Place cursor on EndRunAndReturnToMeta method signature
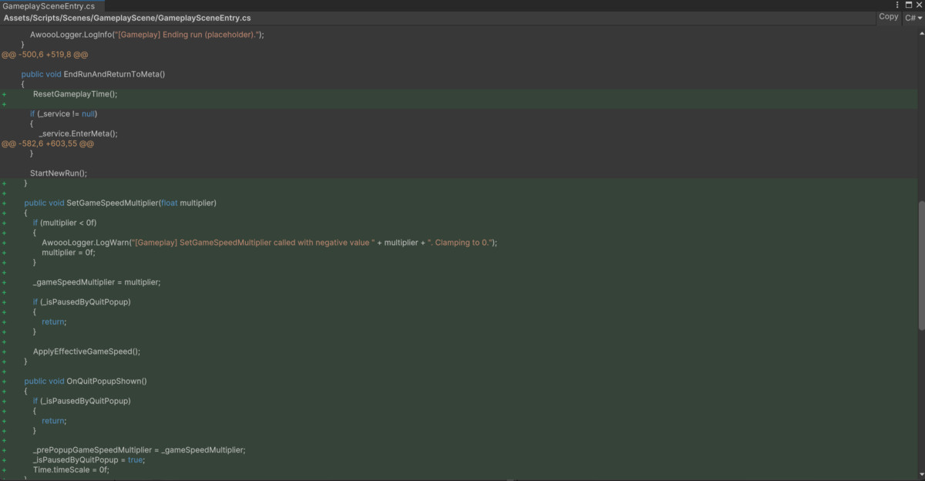Viewport: 925px width, 481px height. (x=93, y=74)
